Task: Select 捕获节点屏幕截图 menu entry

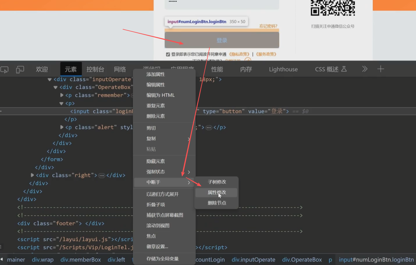Action: 164,215
